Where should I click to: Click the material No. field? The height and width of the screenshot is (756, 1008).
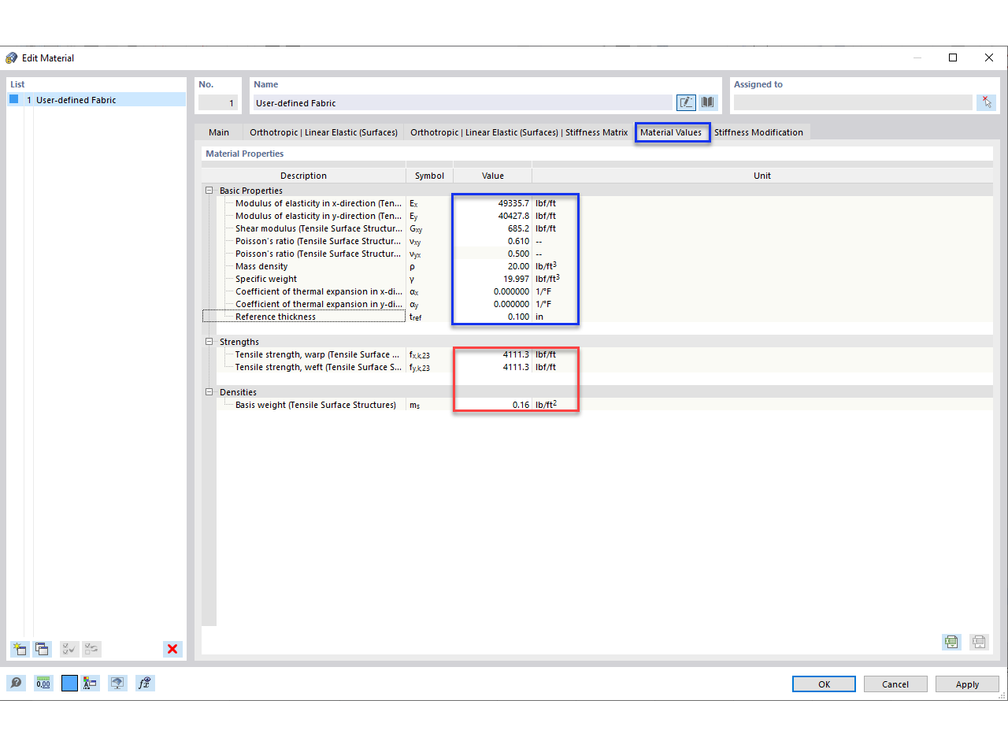point(217,103)
